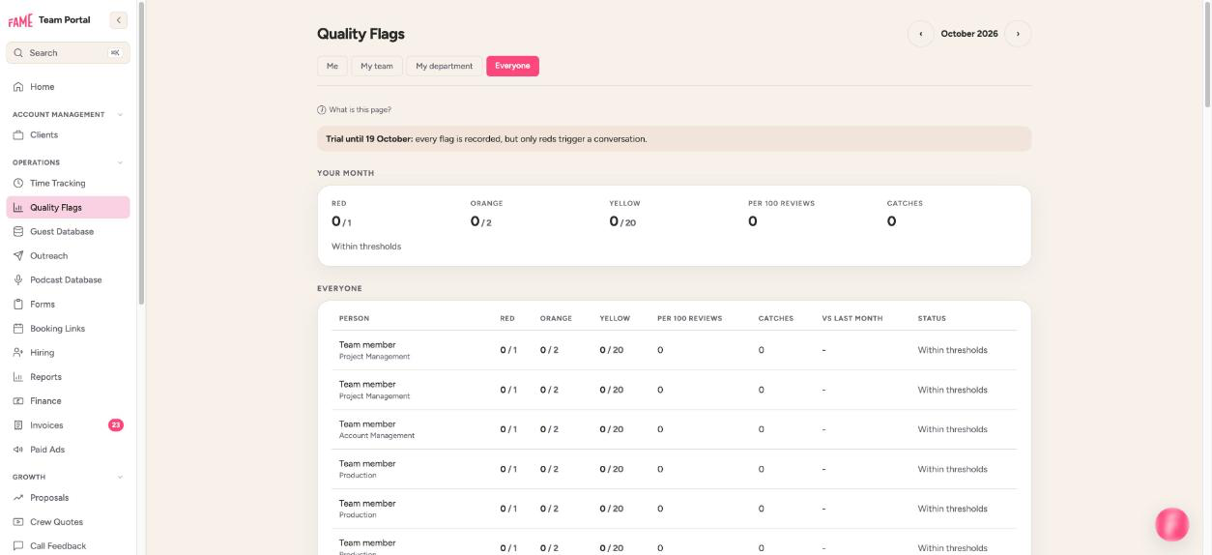This screenshot has height=555, width=1212.
Task: Open Crew Quotes page
Action: pos(68,522)
